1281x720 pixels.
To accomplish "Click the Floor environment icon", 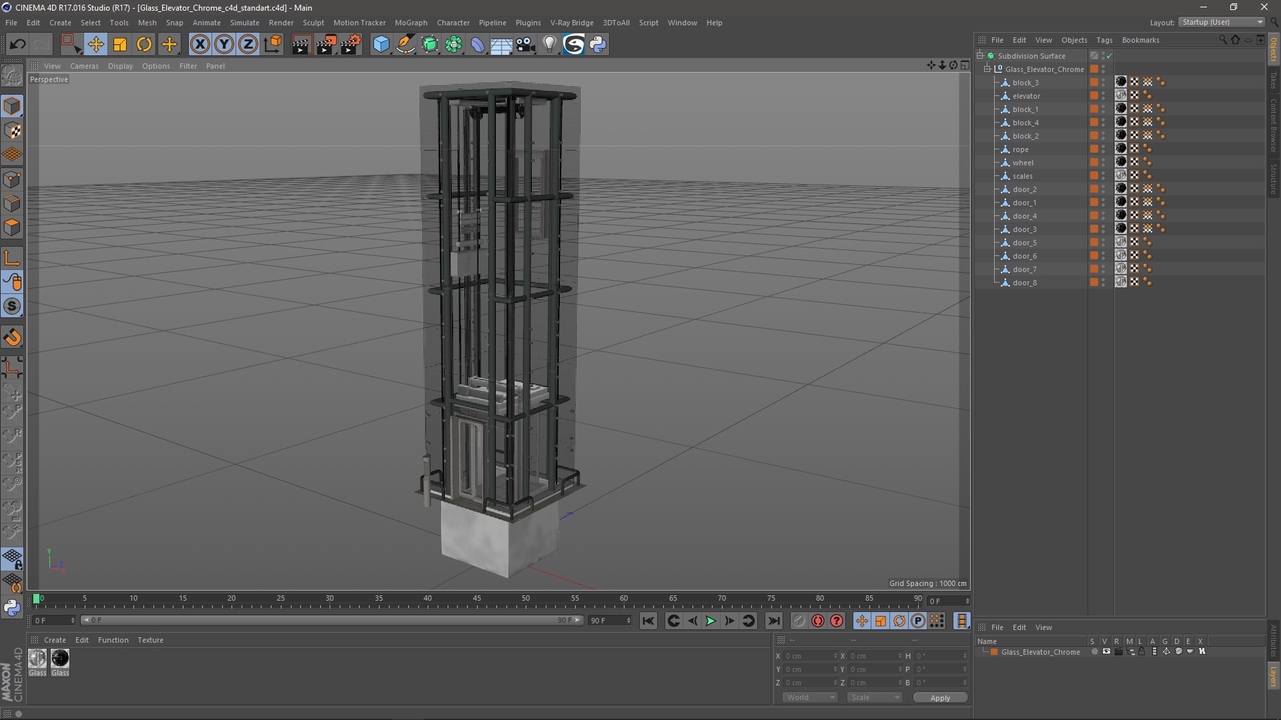I will click(x=502, y=45).
